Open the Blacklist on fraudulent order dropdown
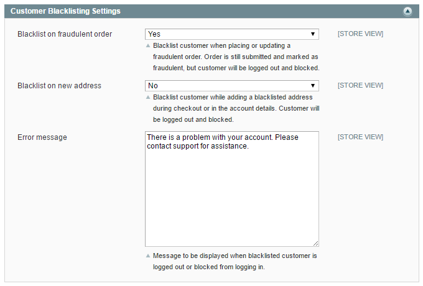 (x=232, y=34)
